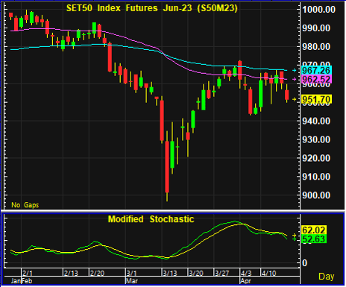Image resolution: width=346 pixels, height=287 pixels.
Task: Click the Day timeframe label
Action: tap(327, 277)
